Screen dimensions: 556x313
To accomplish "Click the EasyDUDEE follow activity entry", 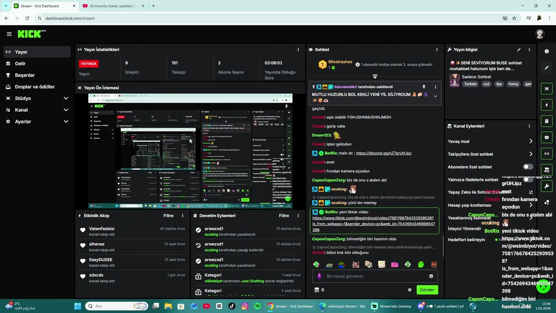I will pos(132,263).
